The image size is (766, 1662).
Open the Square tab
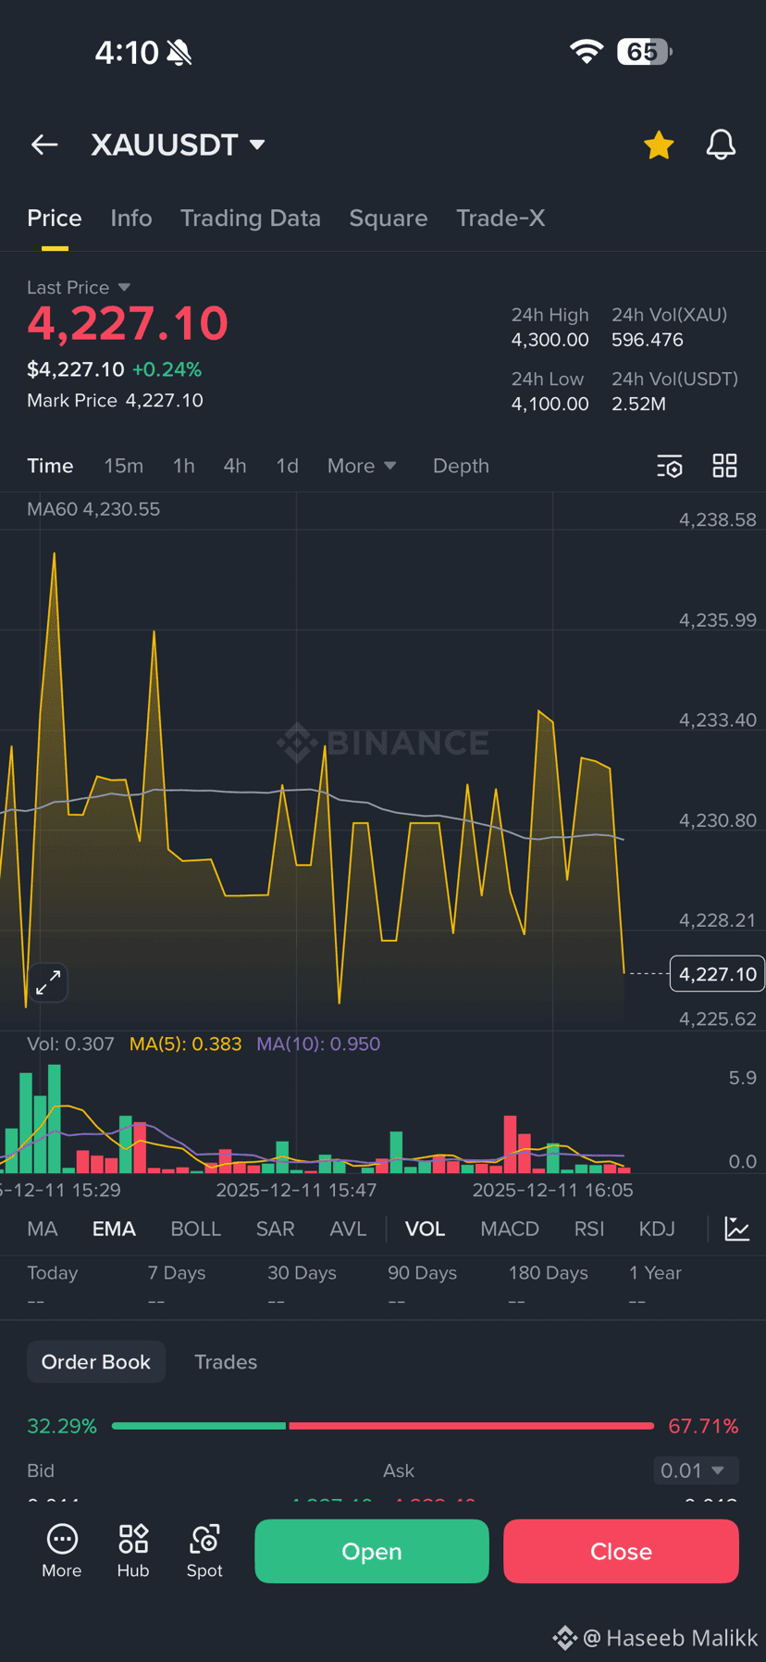click(x=388, y=218)
